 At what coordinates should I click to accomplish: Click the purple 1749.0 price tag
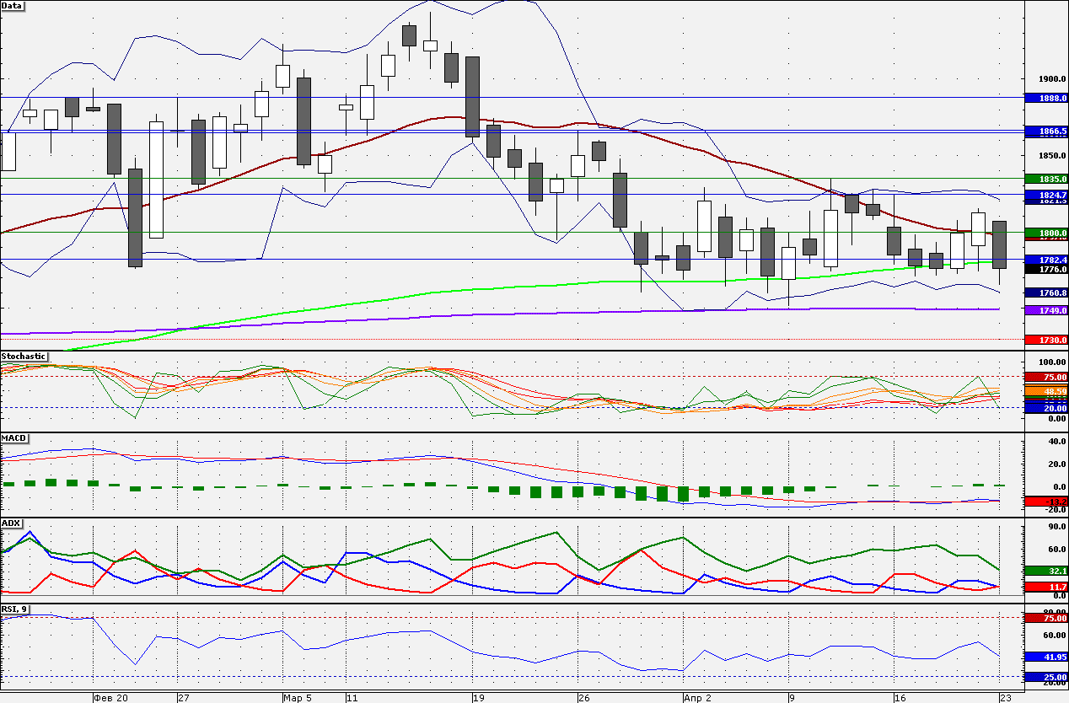point(1046,311)
